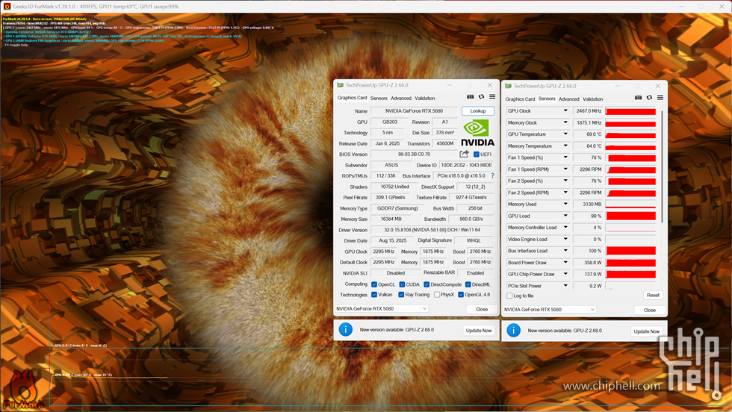Open Fan 1 Speed (%) dropdown
Screen dimensions: 732x412
click(565, 157)
